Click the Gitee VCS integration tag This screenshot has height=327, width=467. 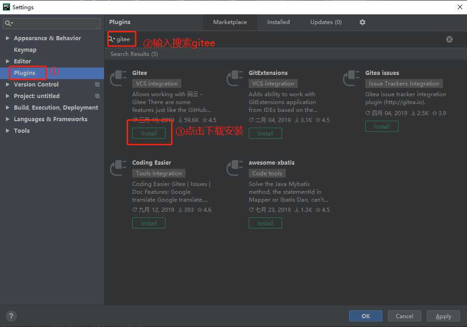tap(157, 84)
